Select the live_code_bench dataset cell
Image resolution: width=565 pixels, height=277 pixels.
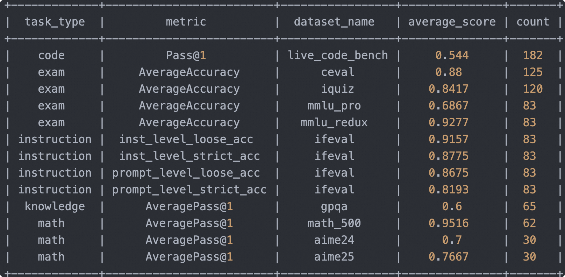(338, 56)
